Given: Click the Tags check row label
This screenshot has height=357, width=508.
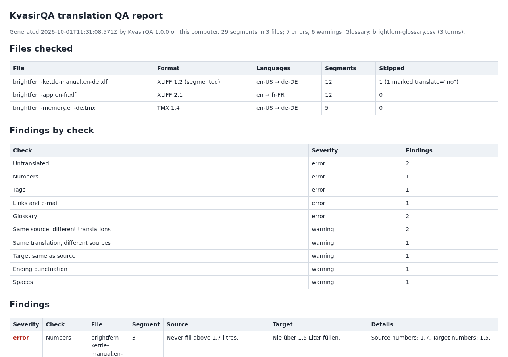Looking at the screenshot, I should (x=19, y=190).
